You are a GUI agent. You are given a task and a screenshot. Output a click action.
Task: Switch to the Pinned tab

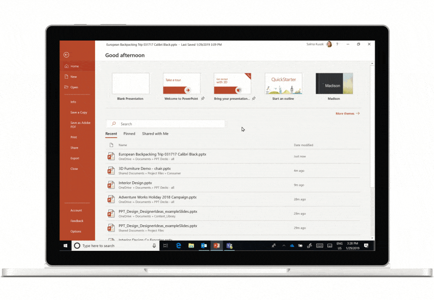point(129,134)
